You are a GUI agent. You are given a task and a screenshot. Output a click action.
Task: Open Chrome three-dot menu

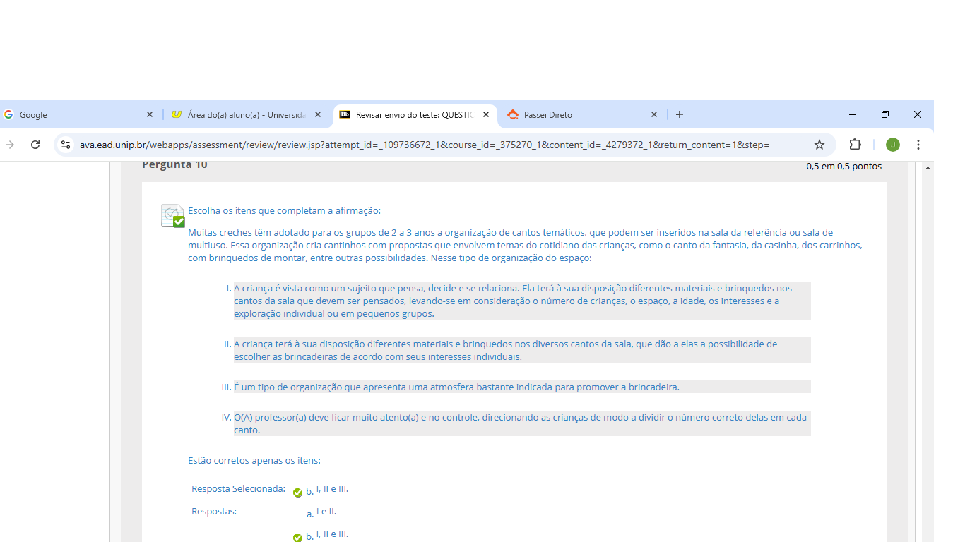coord(918,145)
